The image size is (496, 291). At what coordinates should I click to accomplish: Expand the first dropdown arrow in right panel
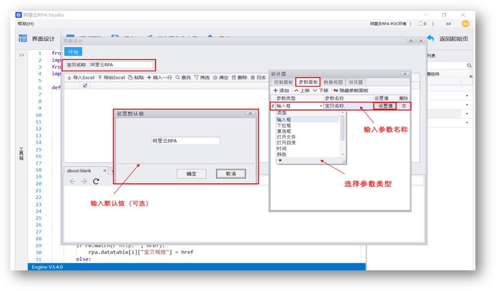click(x=467, y=96)
